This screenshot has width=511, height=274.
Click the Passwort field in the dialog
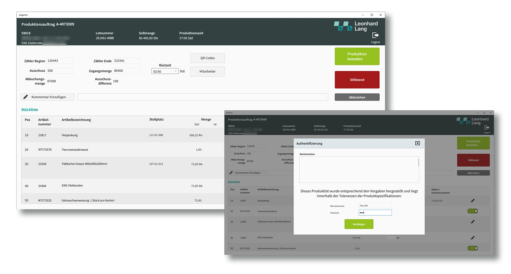[x=375, y=213]
